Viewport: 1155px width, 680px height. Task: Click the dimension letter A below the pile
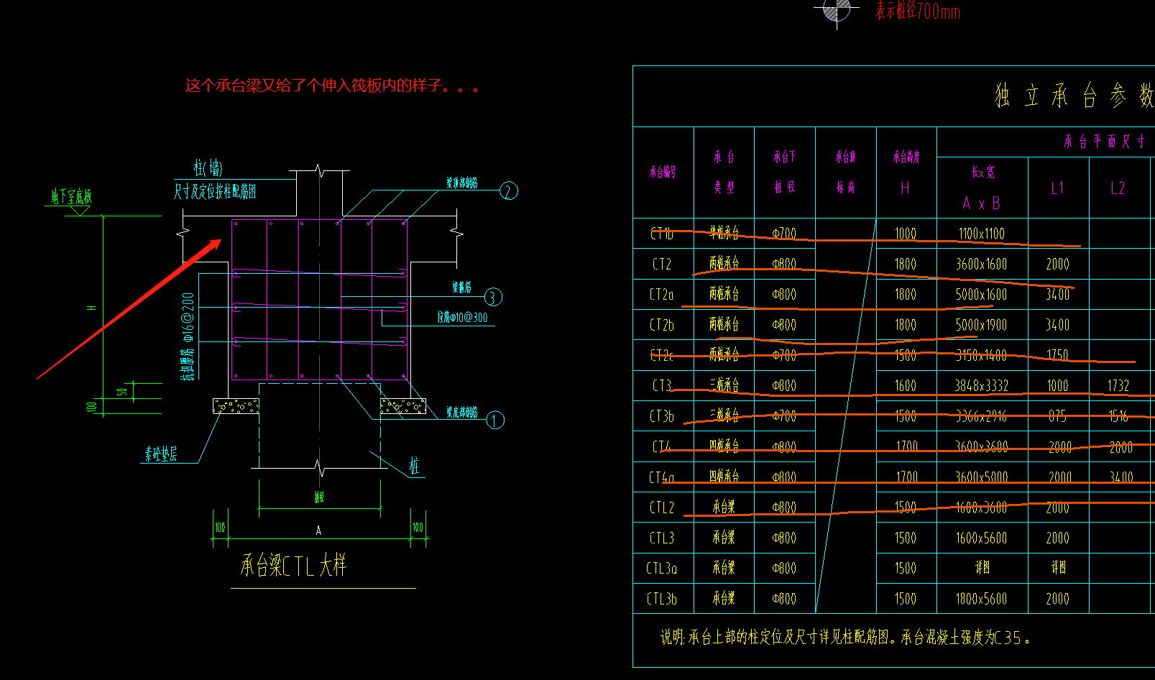(x=318, y=530)
